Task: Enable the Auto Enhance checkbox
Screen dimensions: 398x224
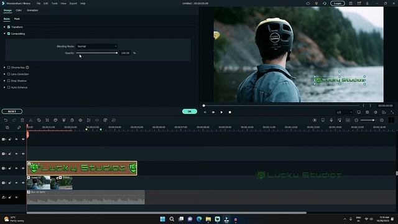Action: tap(9, 87)
